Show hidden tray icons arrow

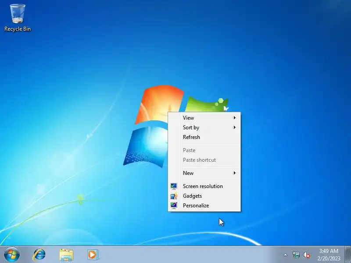[286, 255]
